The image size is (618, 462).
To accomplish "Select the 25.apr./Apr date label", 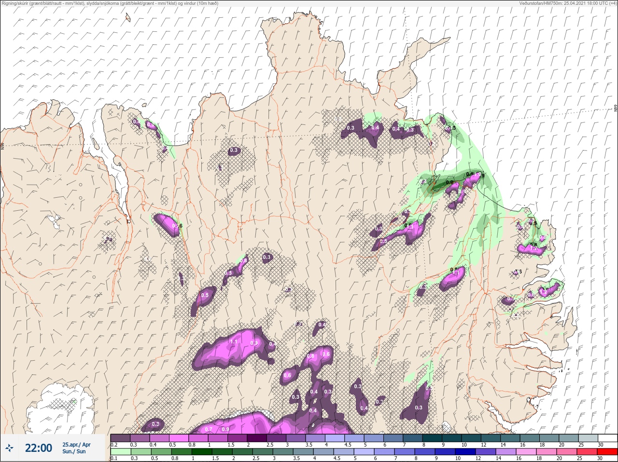I will (x=76, y=445).
